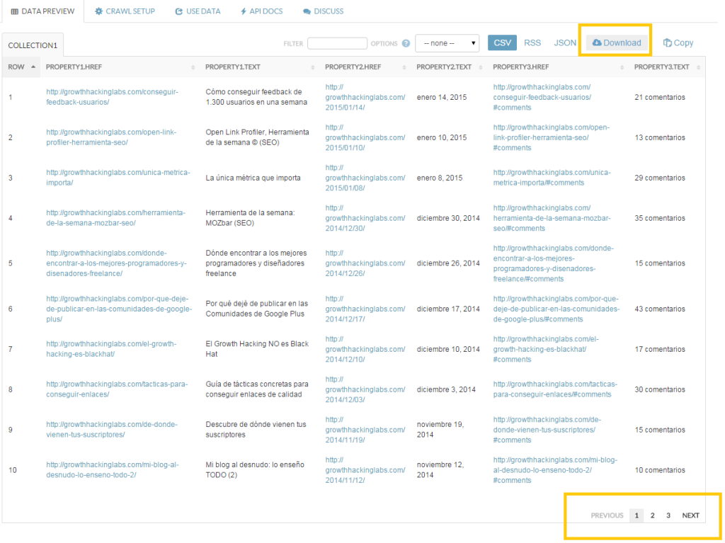The width and height of the screenshot is (725, 543).
Task: Open unica-metrica-importa/#comments link
Action: coord(552,178)
